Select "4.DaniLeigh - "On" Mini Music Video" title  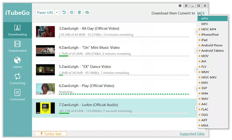click(89, 48)
